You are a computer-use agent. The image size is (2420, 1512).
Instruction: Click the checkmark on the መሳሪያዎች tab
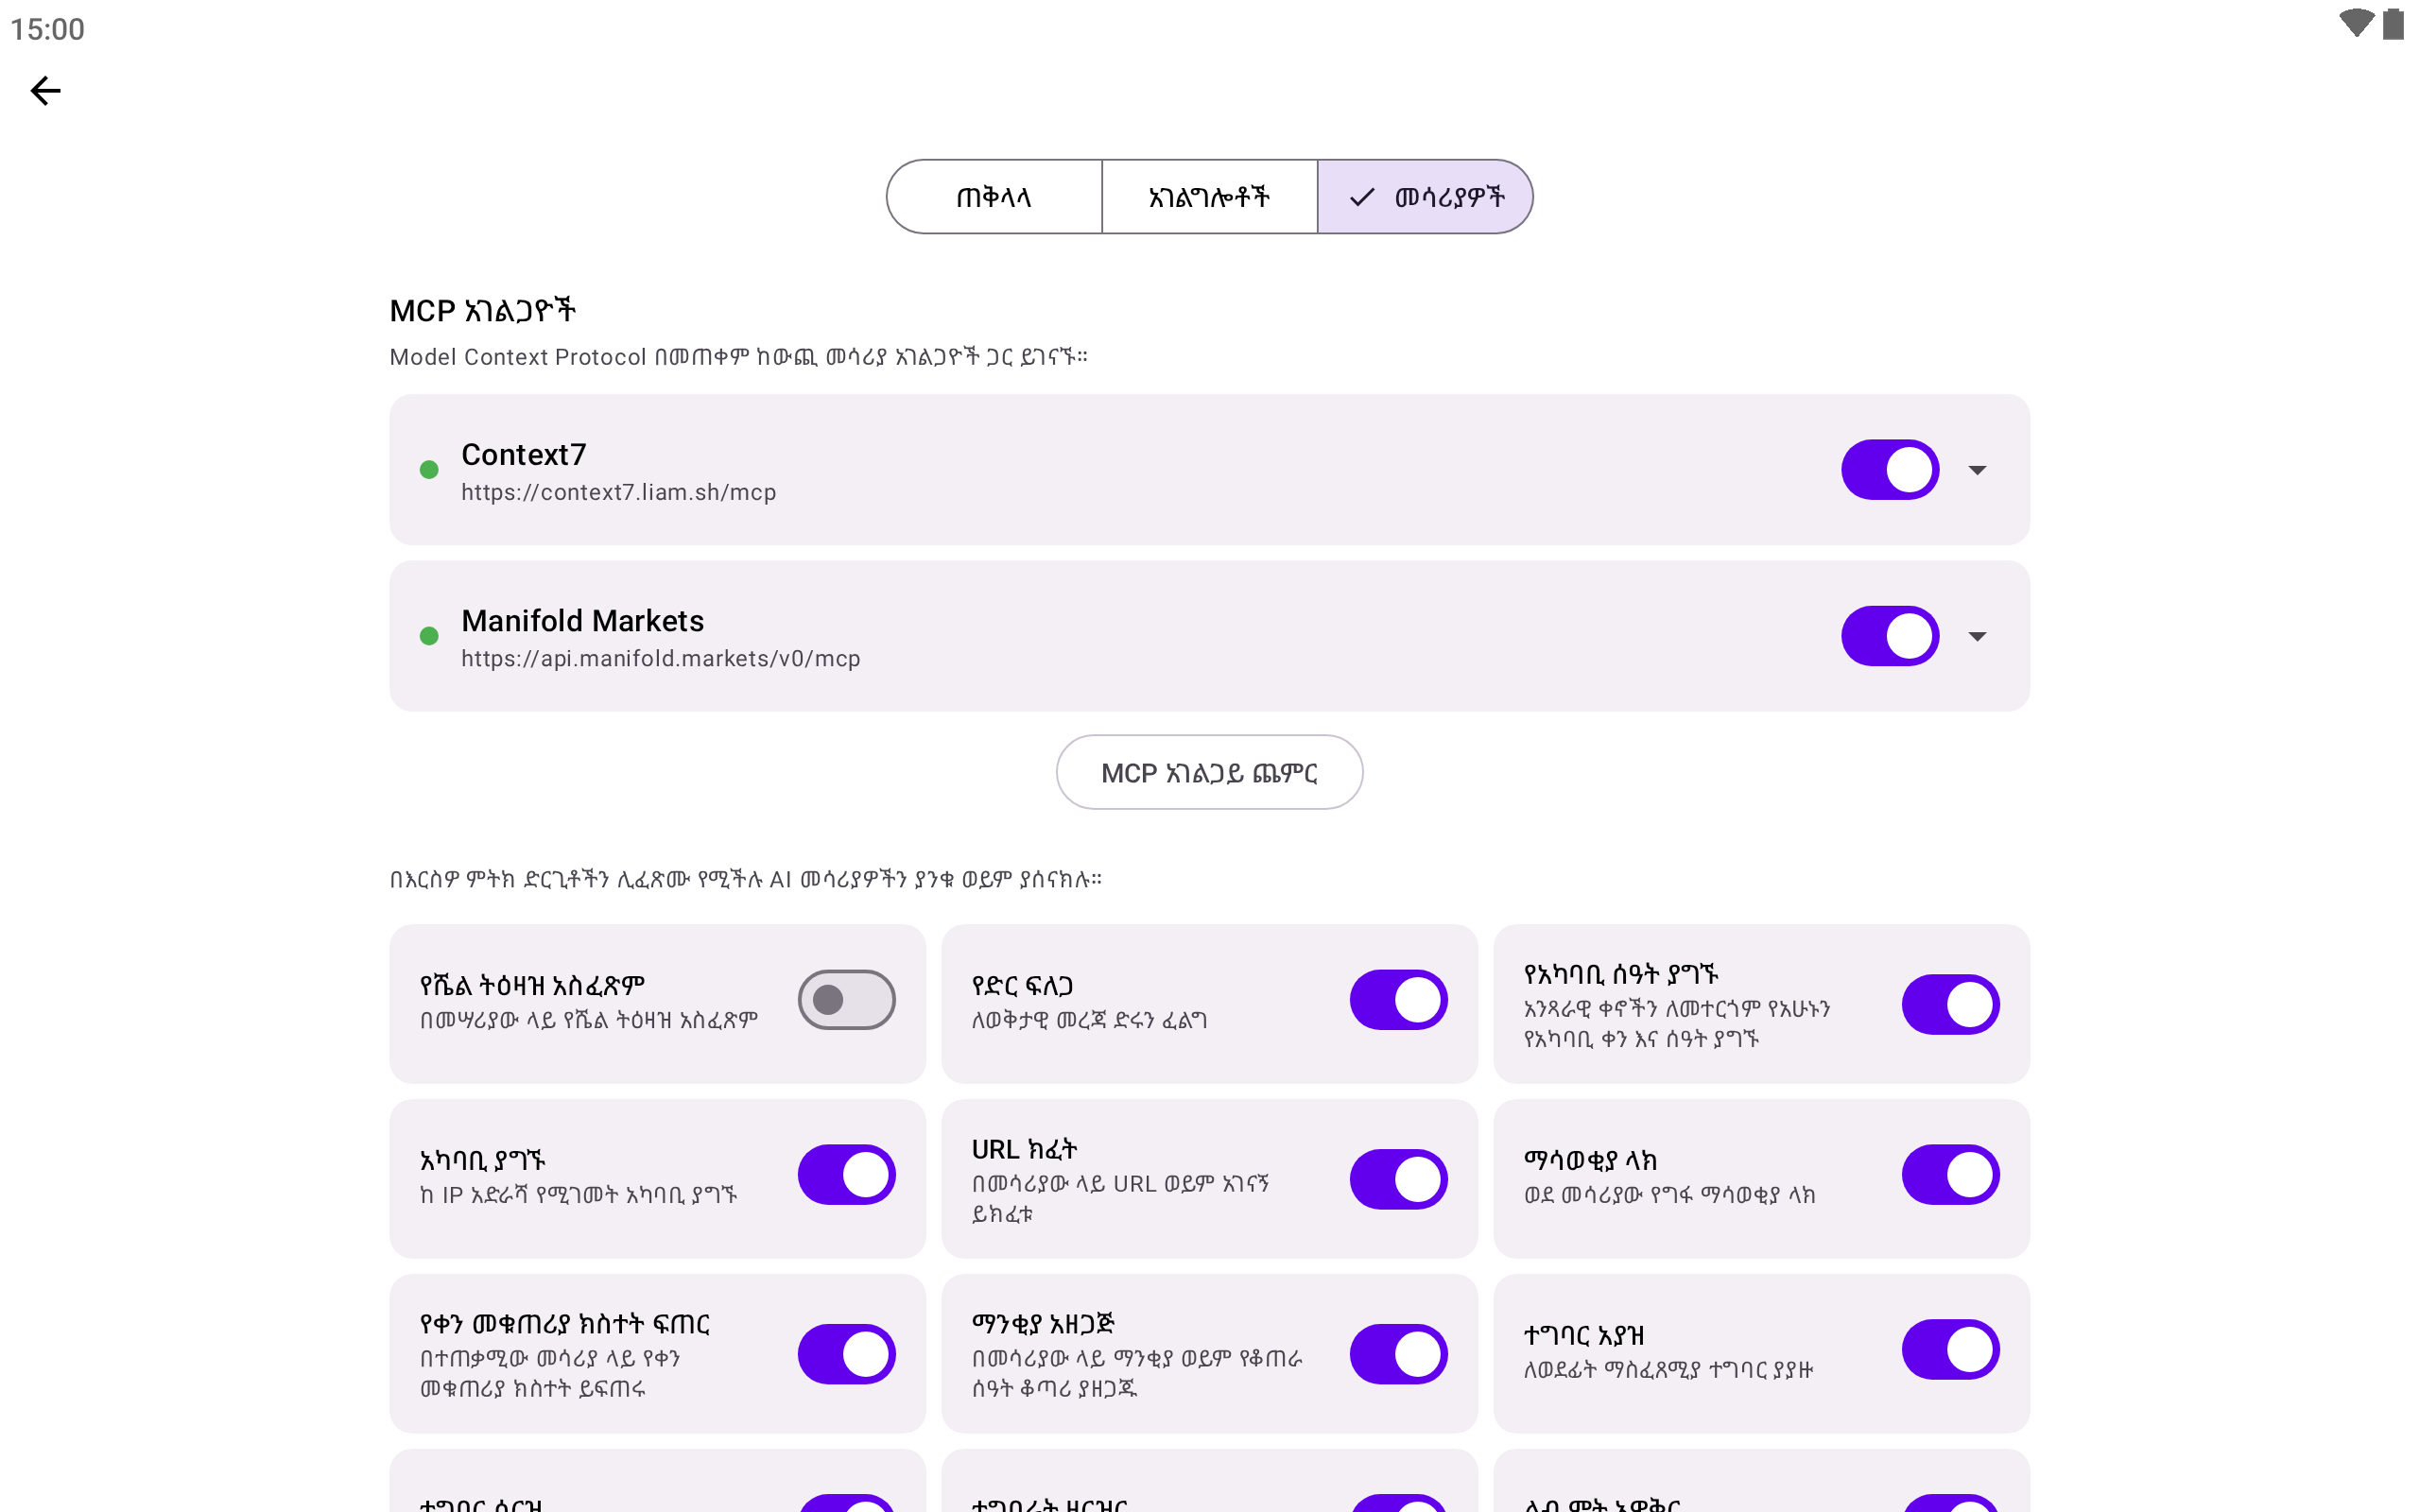tap(1362, 197)
